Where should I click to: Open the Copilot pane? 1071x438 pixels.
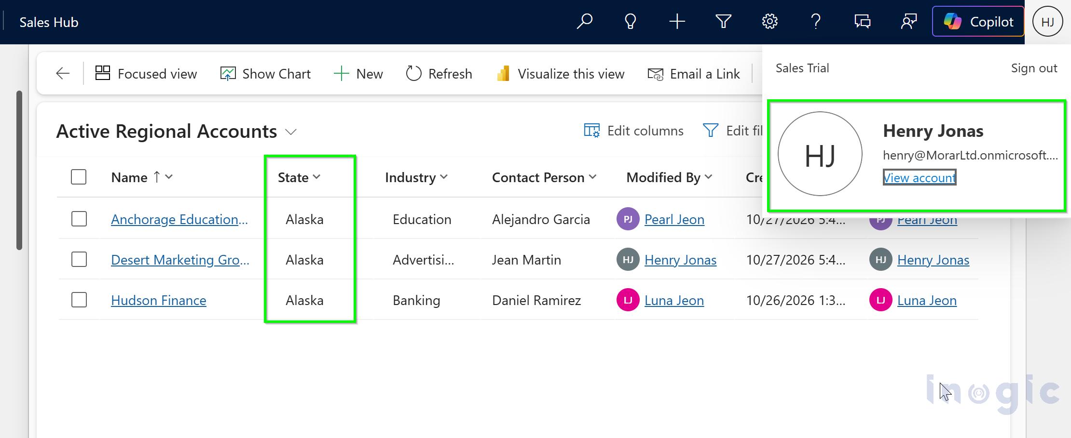(978, 22)
